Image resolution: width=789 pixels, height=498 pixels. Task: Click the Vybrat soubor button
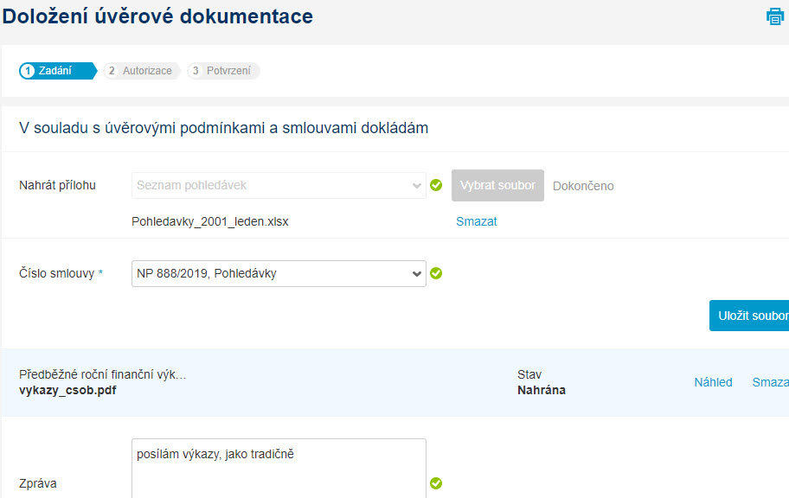tap(497, 185)
